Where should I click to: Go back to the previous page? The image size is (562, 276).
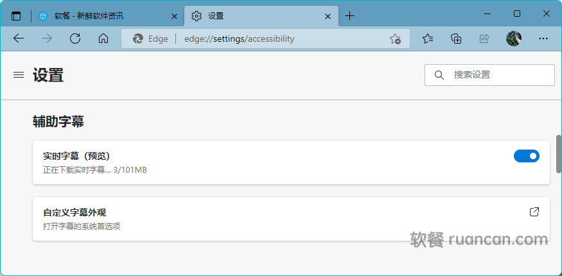click(19, 39)
